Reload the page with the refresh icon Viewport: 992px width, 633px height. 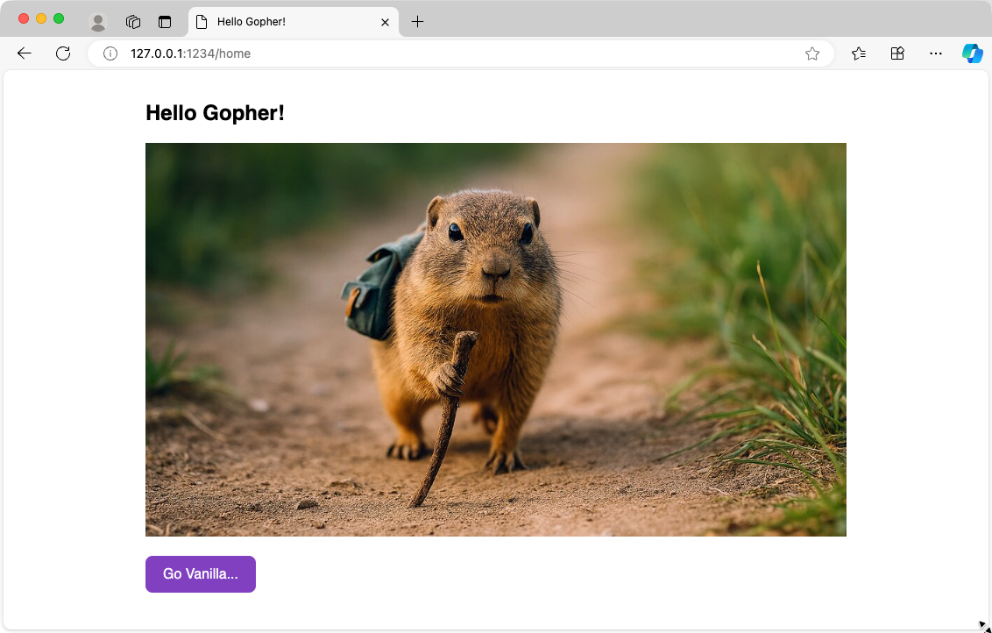pyautogui.click(x=62, y=53)
